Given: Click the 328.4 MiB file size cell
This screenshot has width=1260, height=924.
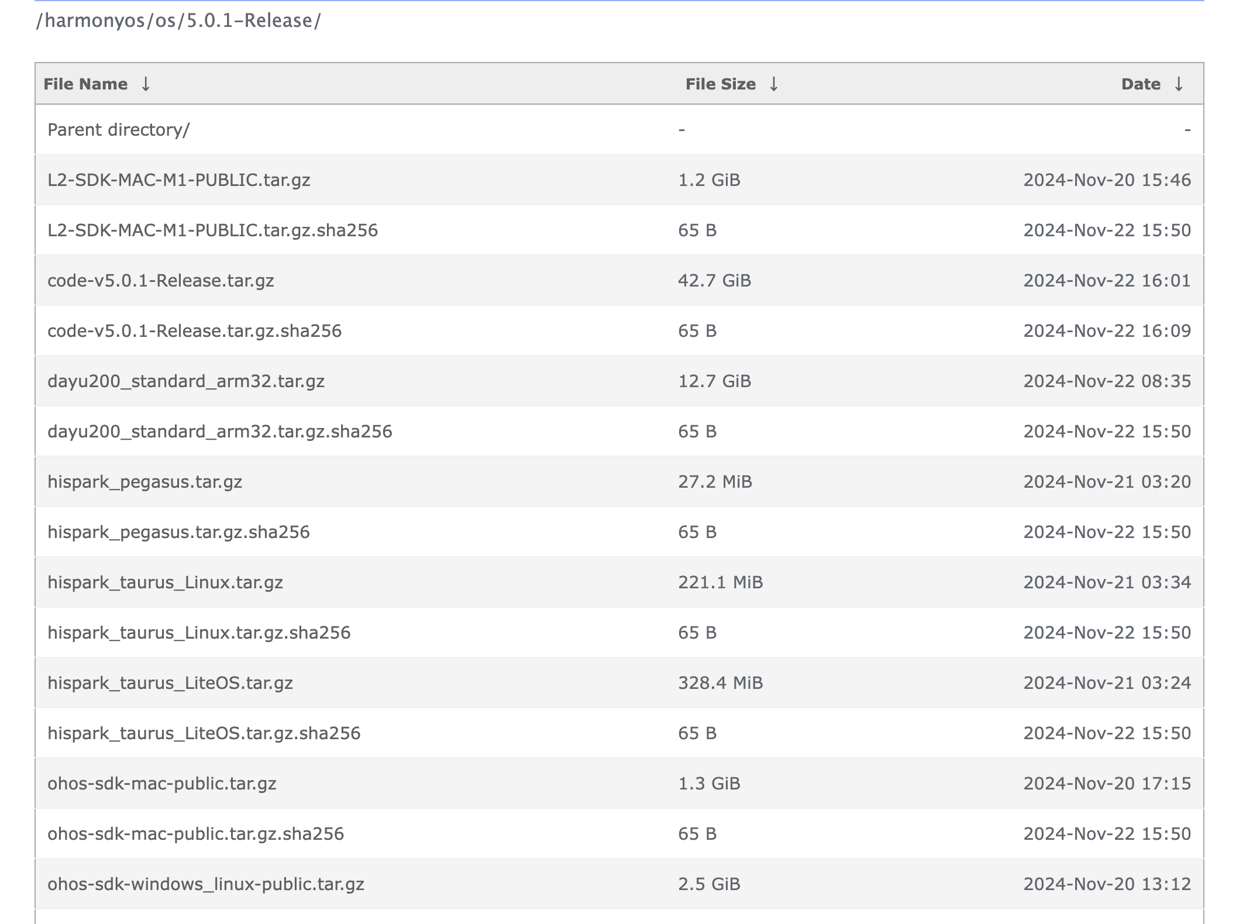Looking at the screenshot, I should click(721, 683).
